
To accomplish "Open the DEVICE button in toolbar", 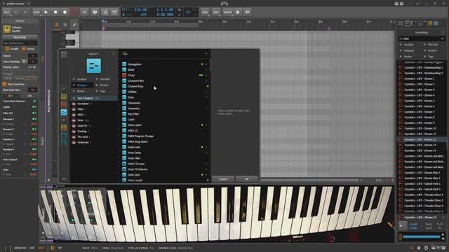I will coord(227,13).
